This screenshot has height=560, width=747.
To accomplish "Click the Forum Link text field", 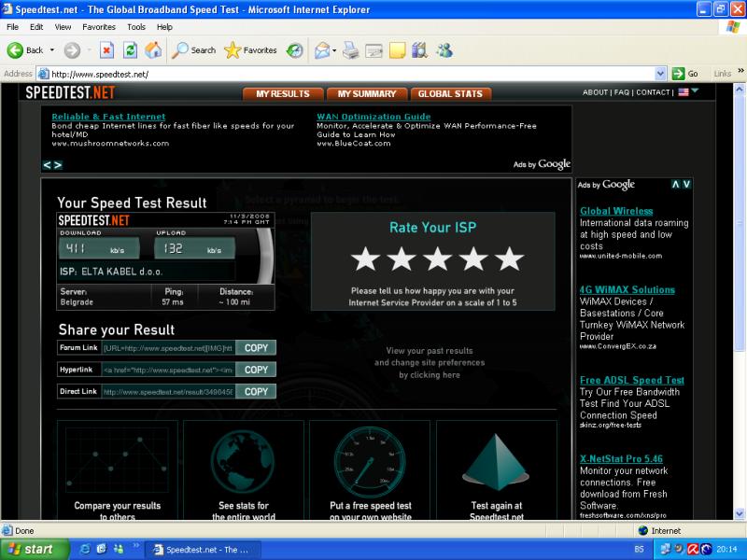I will pos(169,348).
